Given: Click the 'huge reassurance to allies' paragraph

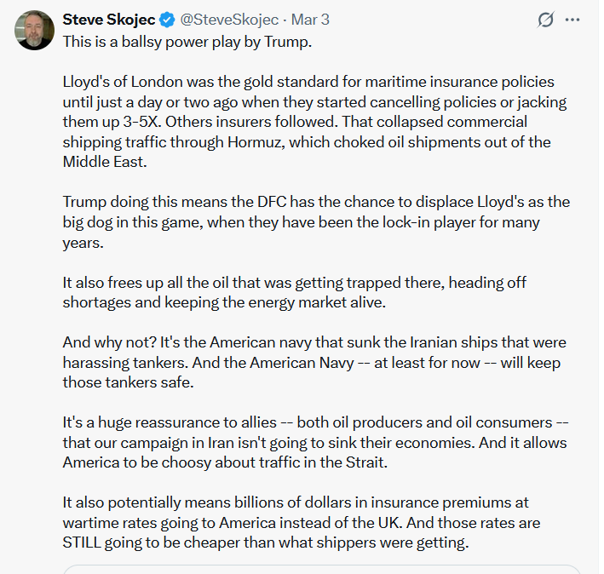Looking at the screenshot, I should tap(315, 442).
